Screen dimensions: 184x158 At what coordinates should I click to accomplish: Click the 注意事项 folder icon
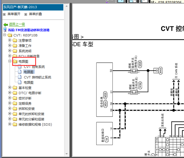(15, 41)
